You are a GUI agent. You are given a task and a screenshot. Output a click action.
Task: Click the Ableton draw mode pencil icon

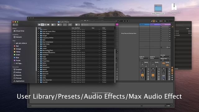click(151, 21)
